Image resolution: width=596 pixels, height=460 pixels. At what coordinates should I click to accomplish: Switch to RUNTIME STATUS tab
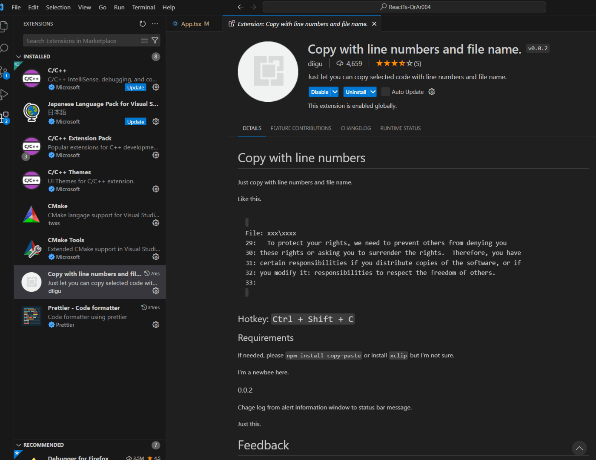(x=401, y=128)
